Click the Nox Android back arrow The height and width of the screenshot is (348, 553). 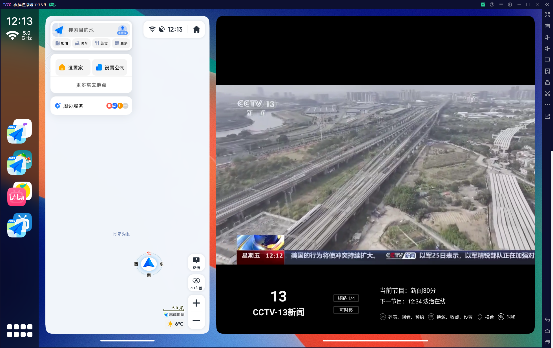(547, 320)
